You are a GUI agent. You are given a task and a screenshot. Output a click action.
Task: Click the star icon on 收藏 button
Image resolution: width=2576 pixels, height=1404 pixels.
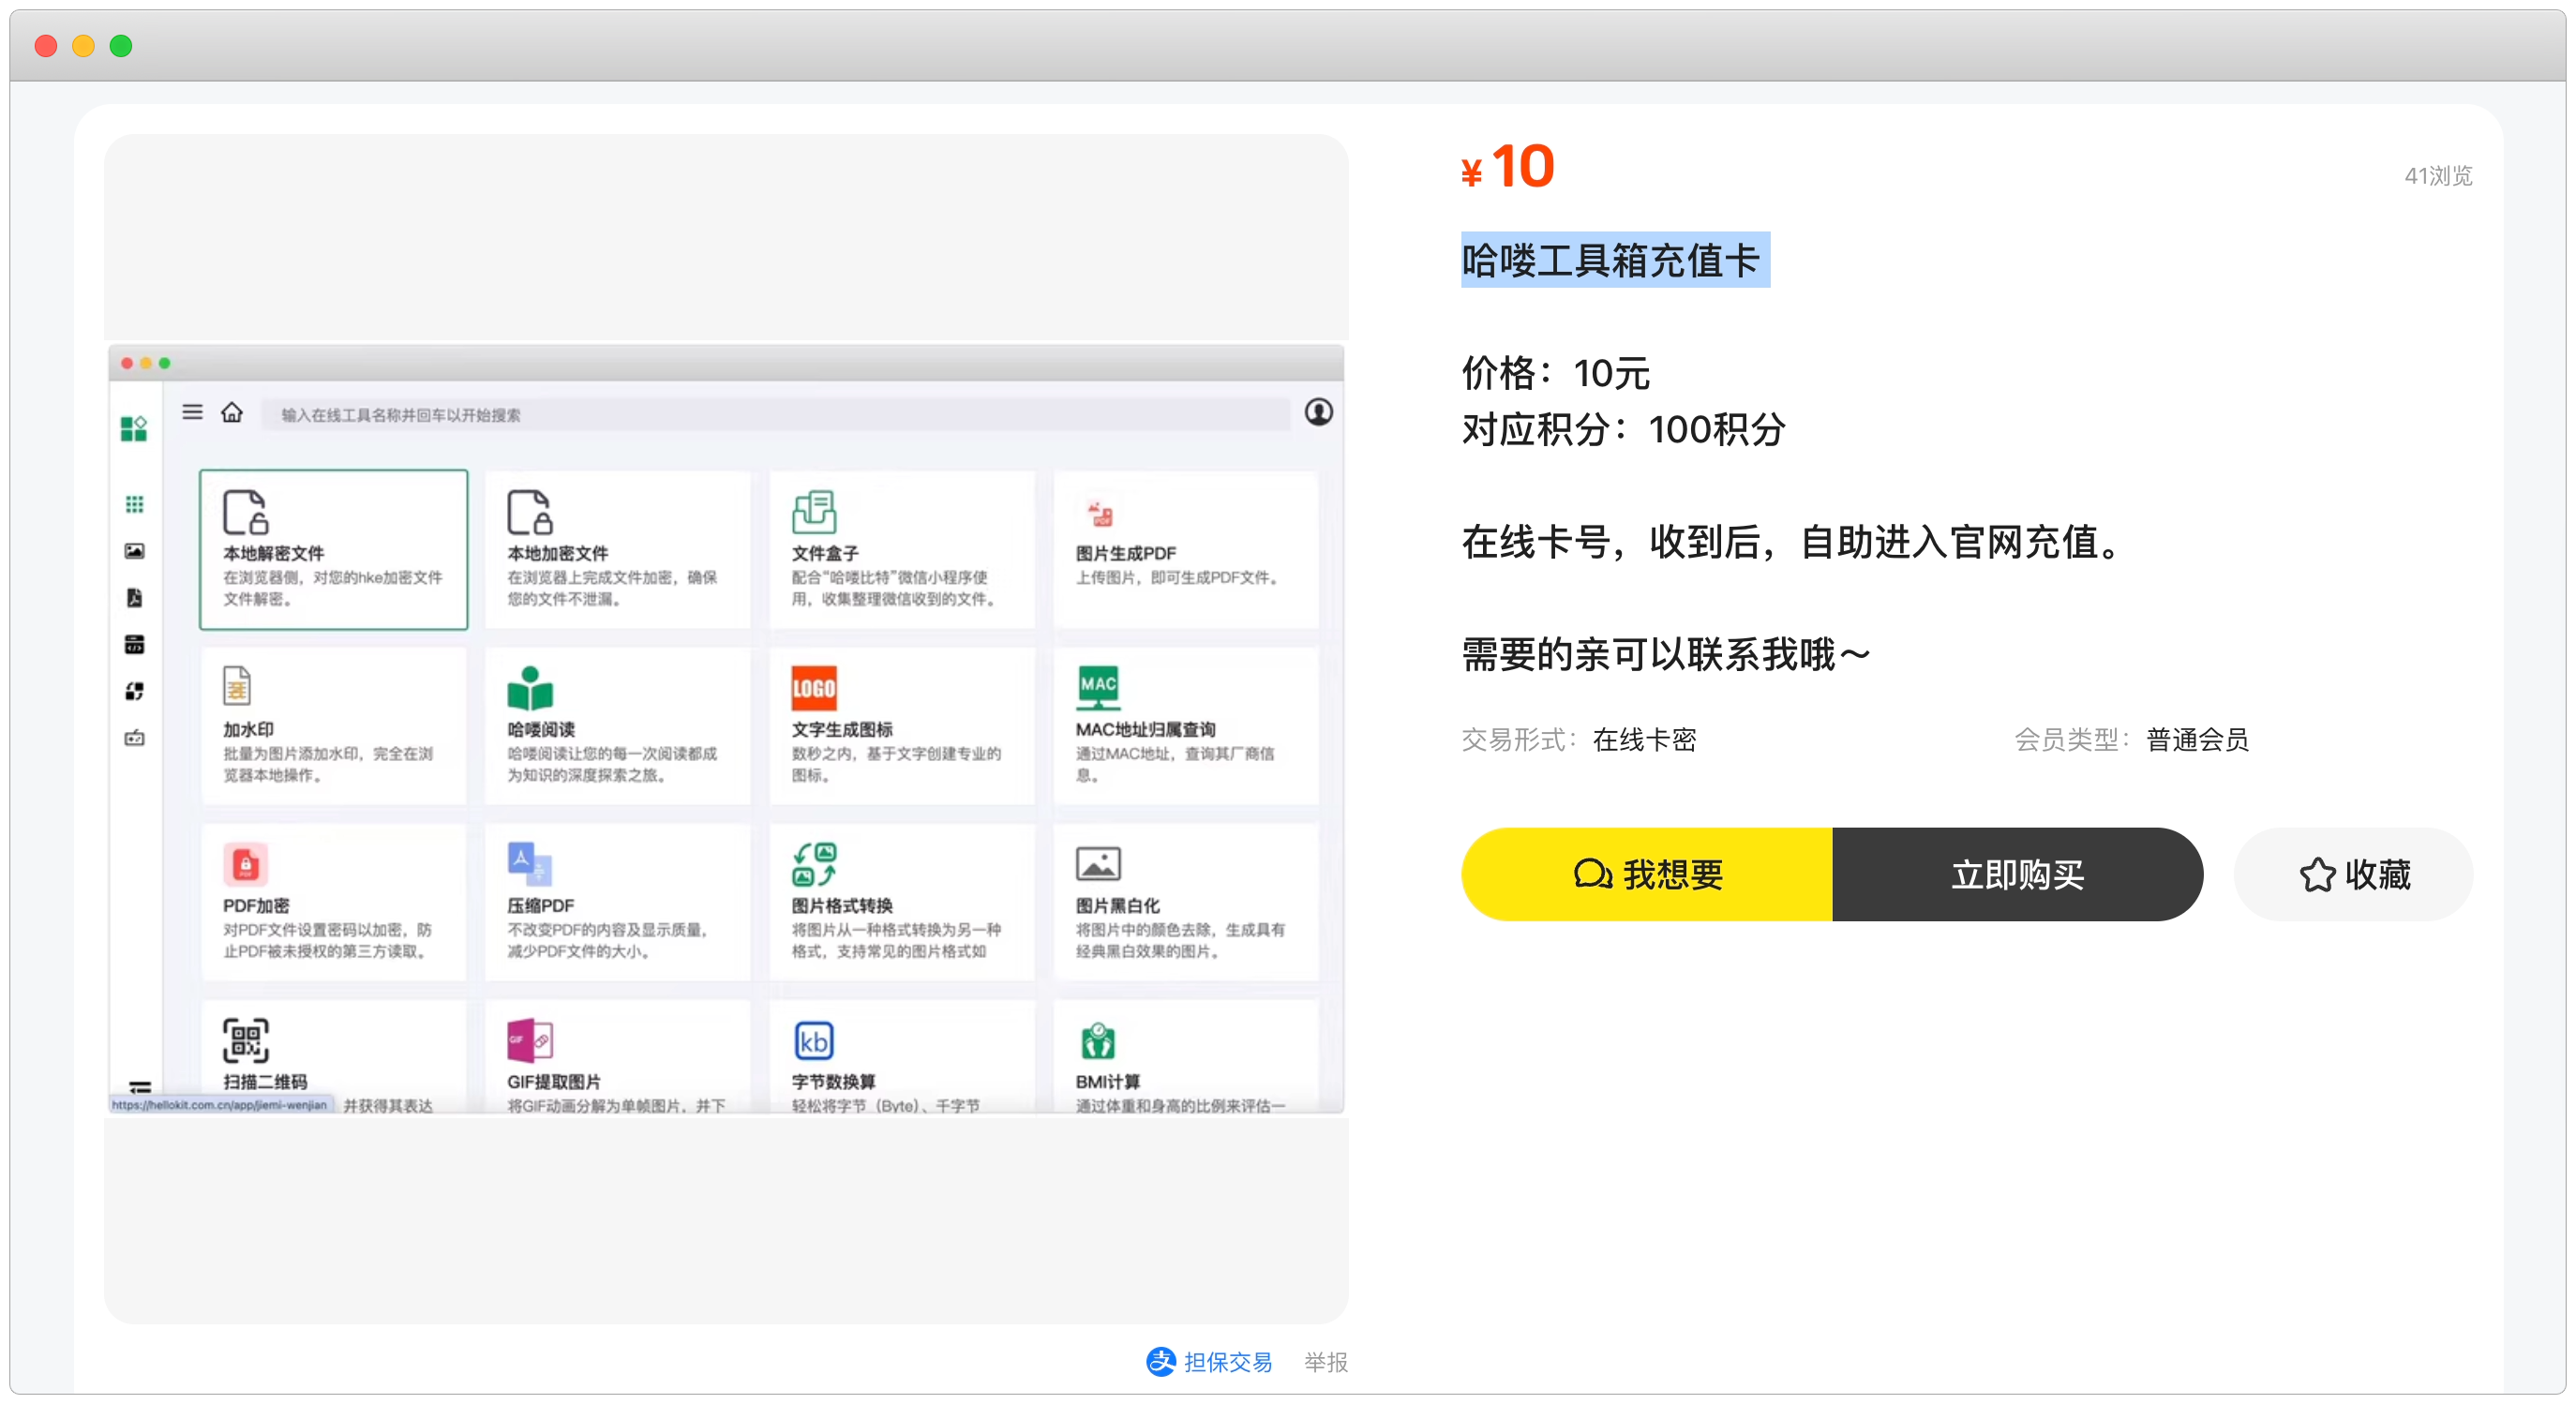point(2317,875)
